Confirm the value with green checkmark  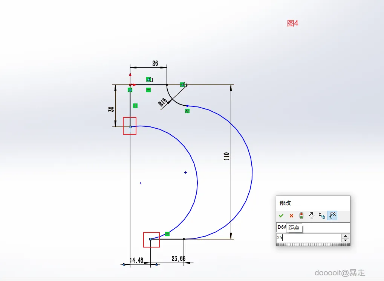point(281,216)
